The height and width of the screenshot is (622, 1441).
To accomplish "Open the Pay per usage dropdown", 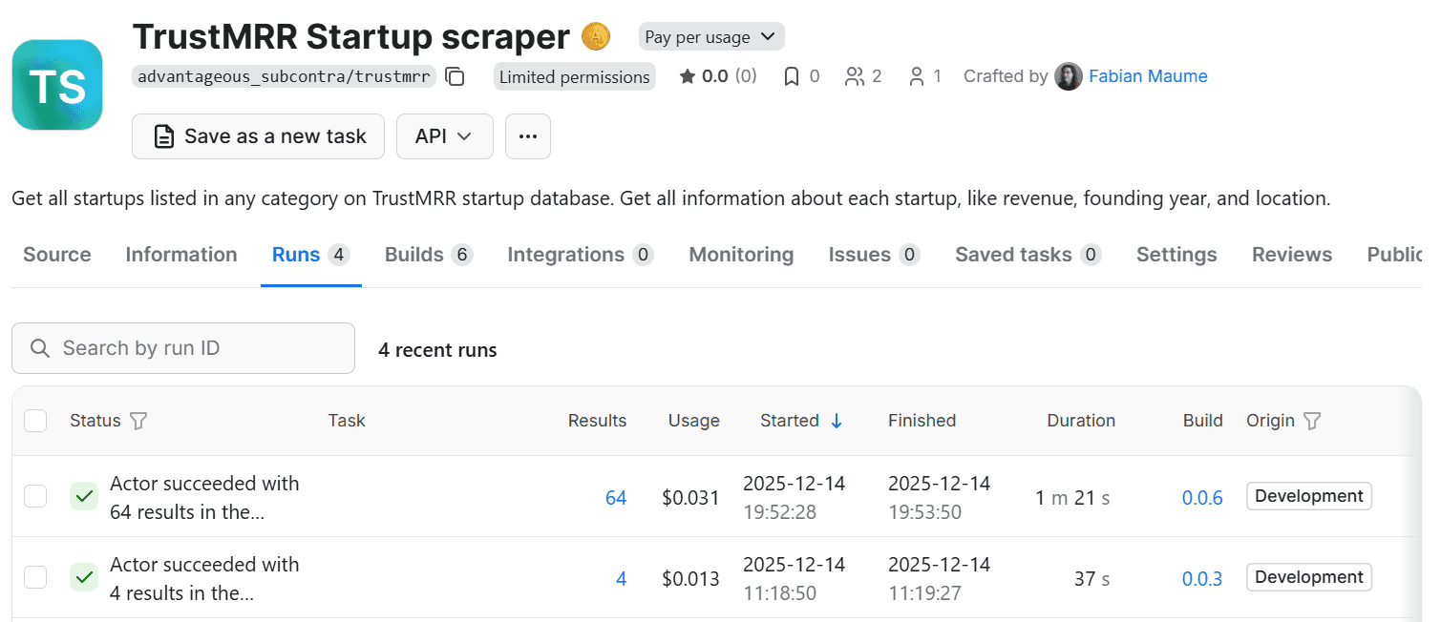I will 711,37.
